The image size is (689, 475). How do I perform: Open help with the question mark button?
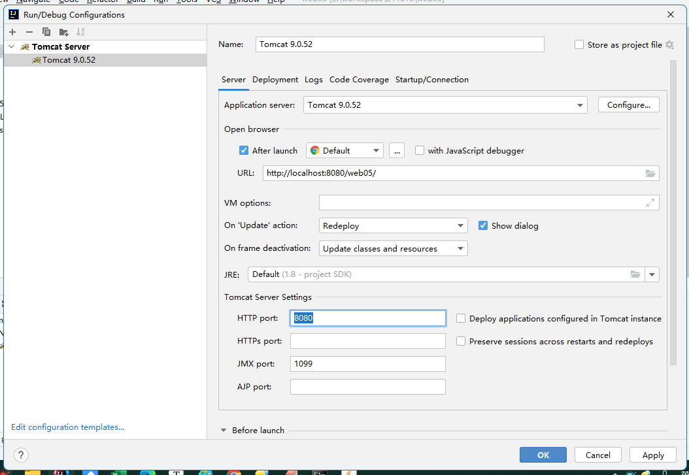(x=21, y=455)
